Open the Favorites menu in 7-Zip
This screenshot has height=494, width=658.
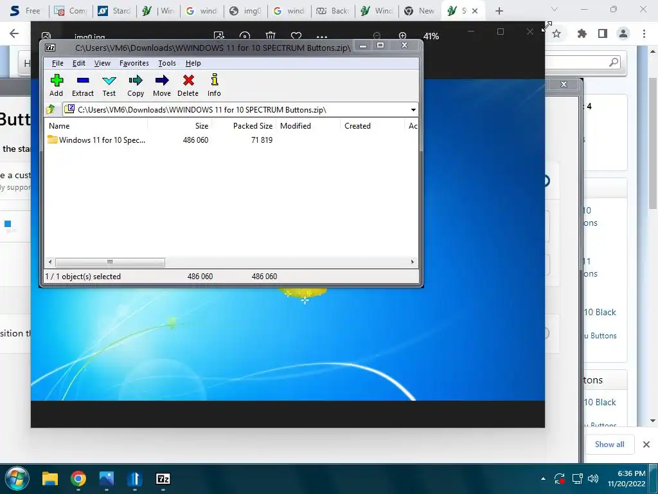(134, 63)
